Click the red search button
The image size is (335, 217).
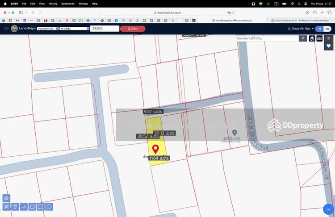coord(133,29)
